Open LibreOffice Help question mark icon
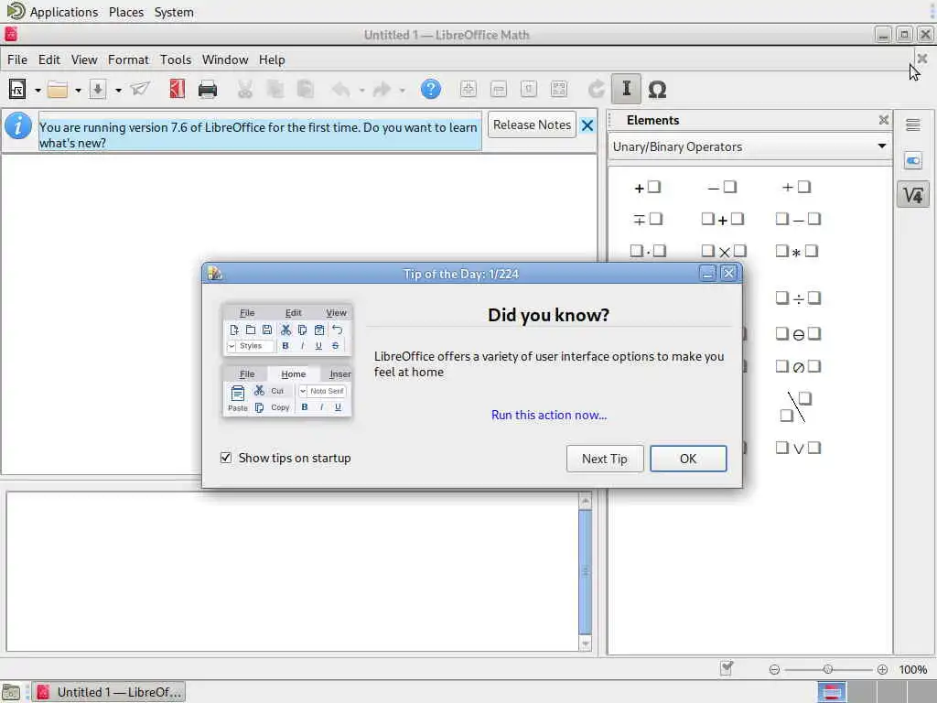937x703 pixels. click(x=431, y=89)
